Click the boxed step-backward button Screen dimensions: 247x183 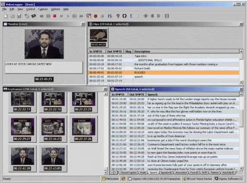pos(48,16)
